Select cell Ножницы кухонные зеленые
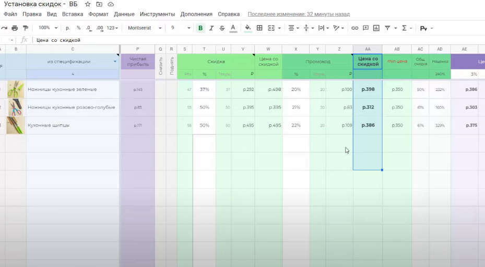Image resolution: width=485 pixels, height=267 pixels. click(x=73, y=89)
